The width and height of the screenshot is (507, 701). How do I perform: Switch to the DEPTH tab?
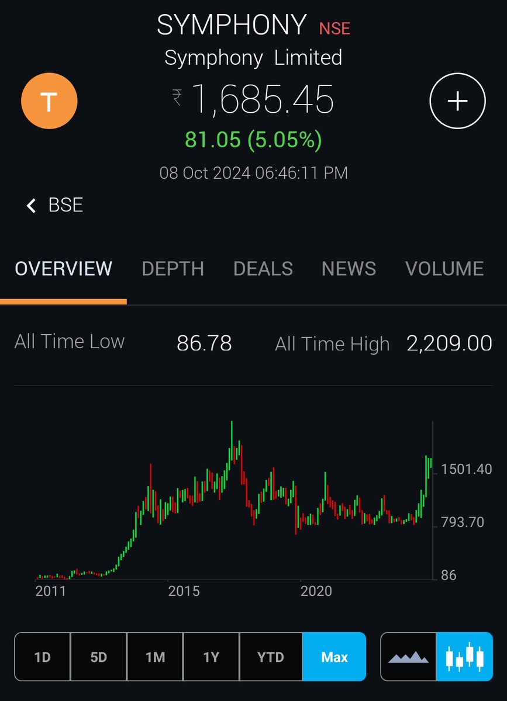(x=173, y=269)
